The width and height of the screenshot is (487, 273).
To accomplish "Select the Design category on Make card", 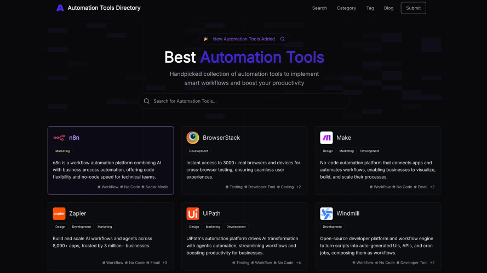I will tap(328, 151).
